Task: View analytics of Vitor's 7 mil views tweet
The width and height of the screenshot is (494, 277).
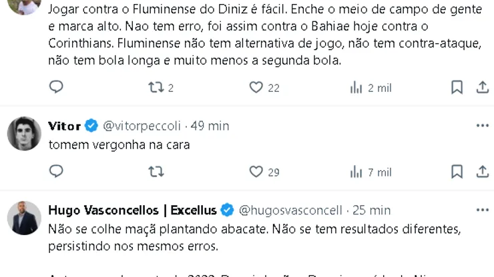Action: point(356,172)
